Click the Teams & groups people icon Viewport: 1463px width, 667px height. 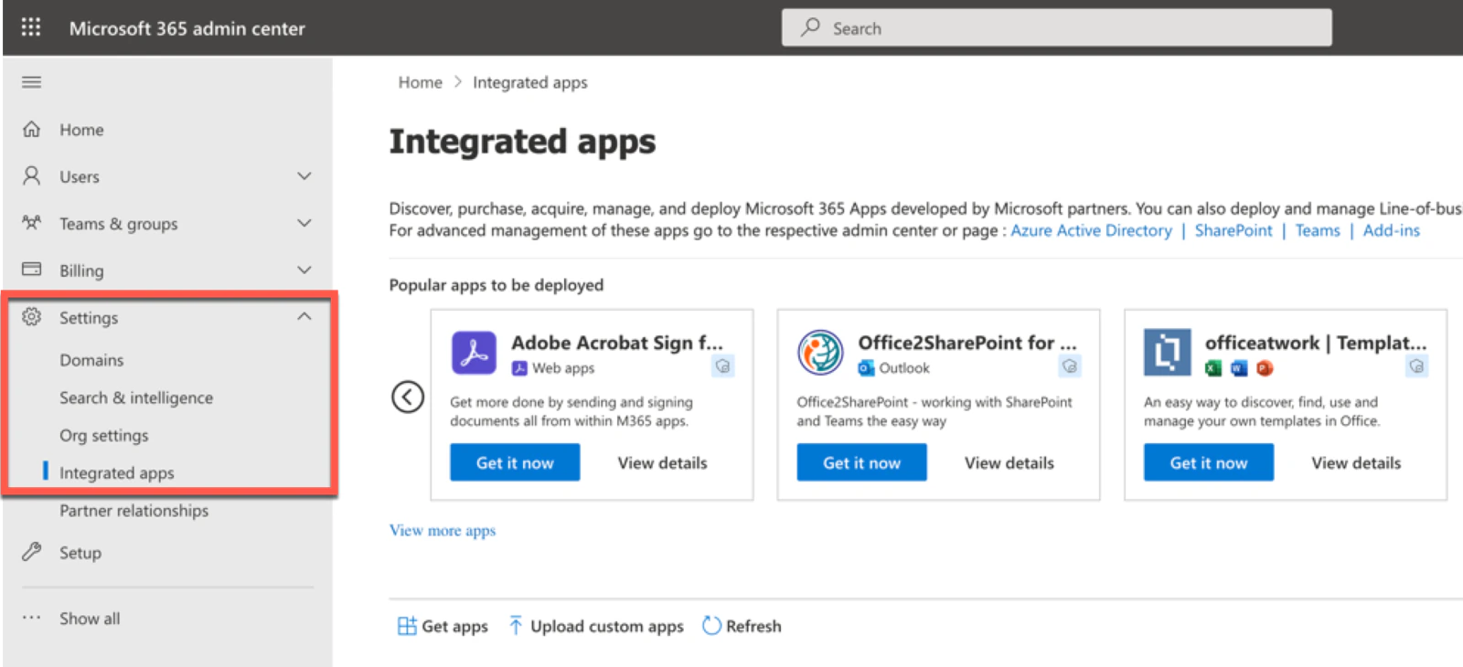[x=32, y=223]
